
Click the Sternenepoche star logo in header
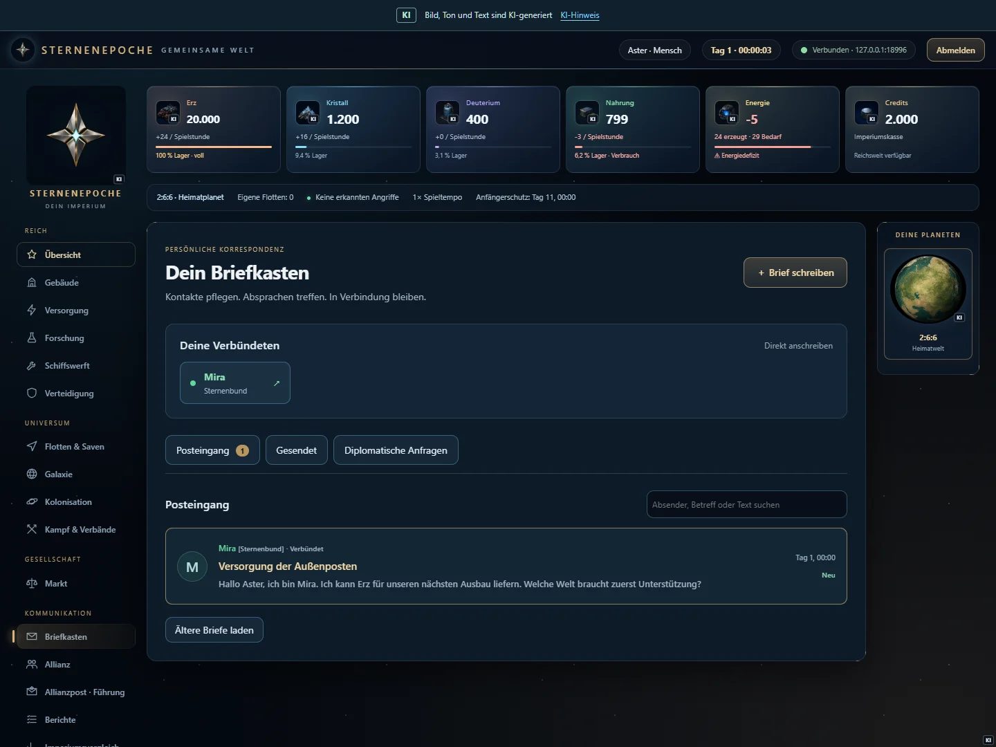(23, 50)
